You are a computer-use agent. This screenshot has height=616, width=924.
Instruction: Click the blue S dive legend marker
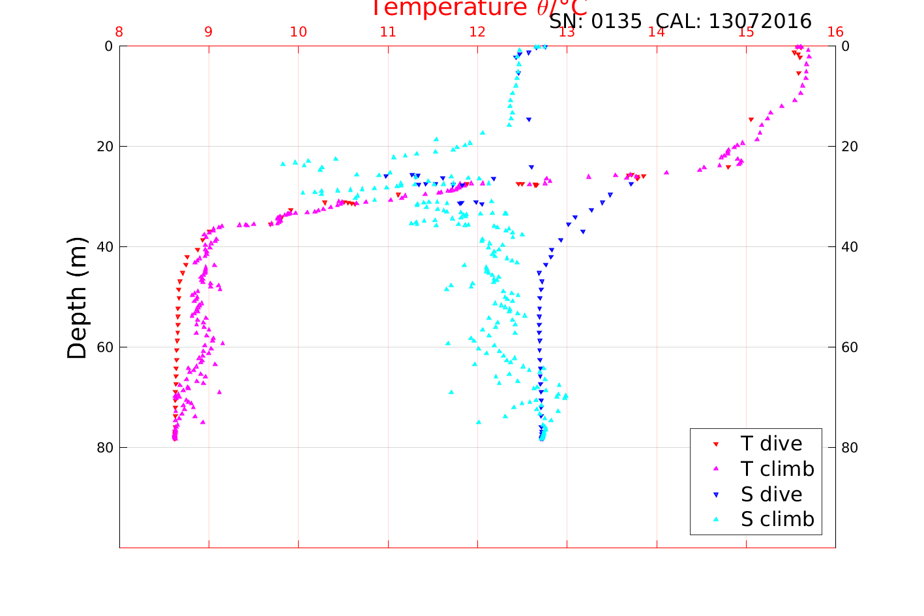tap(715, 495)
